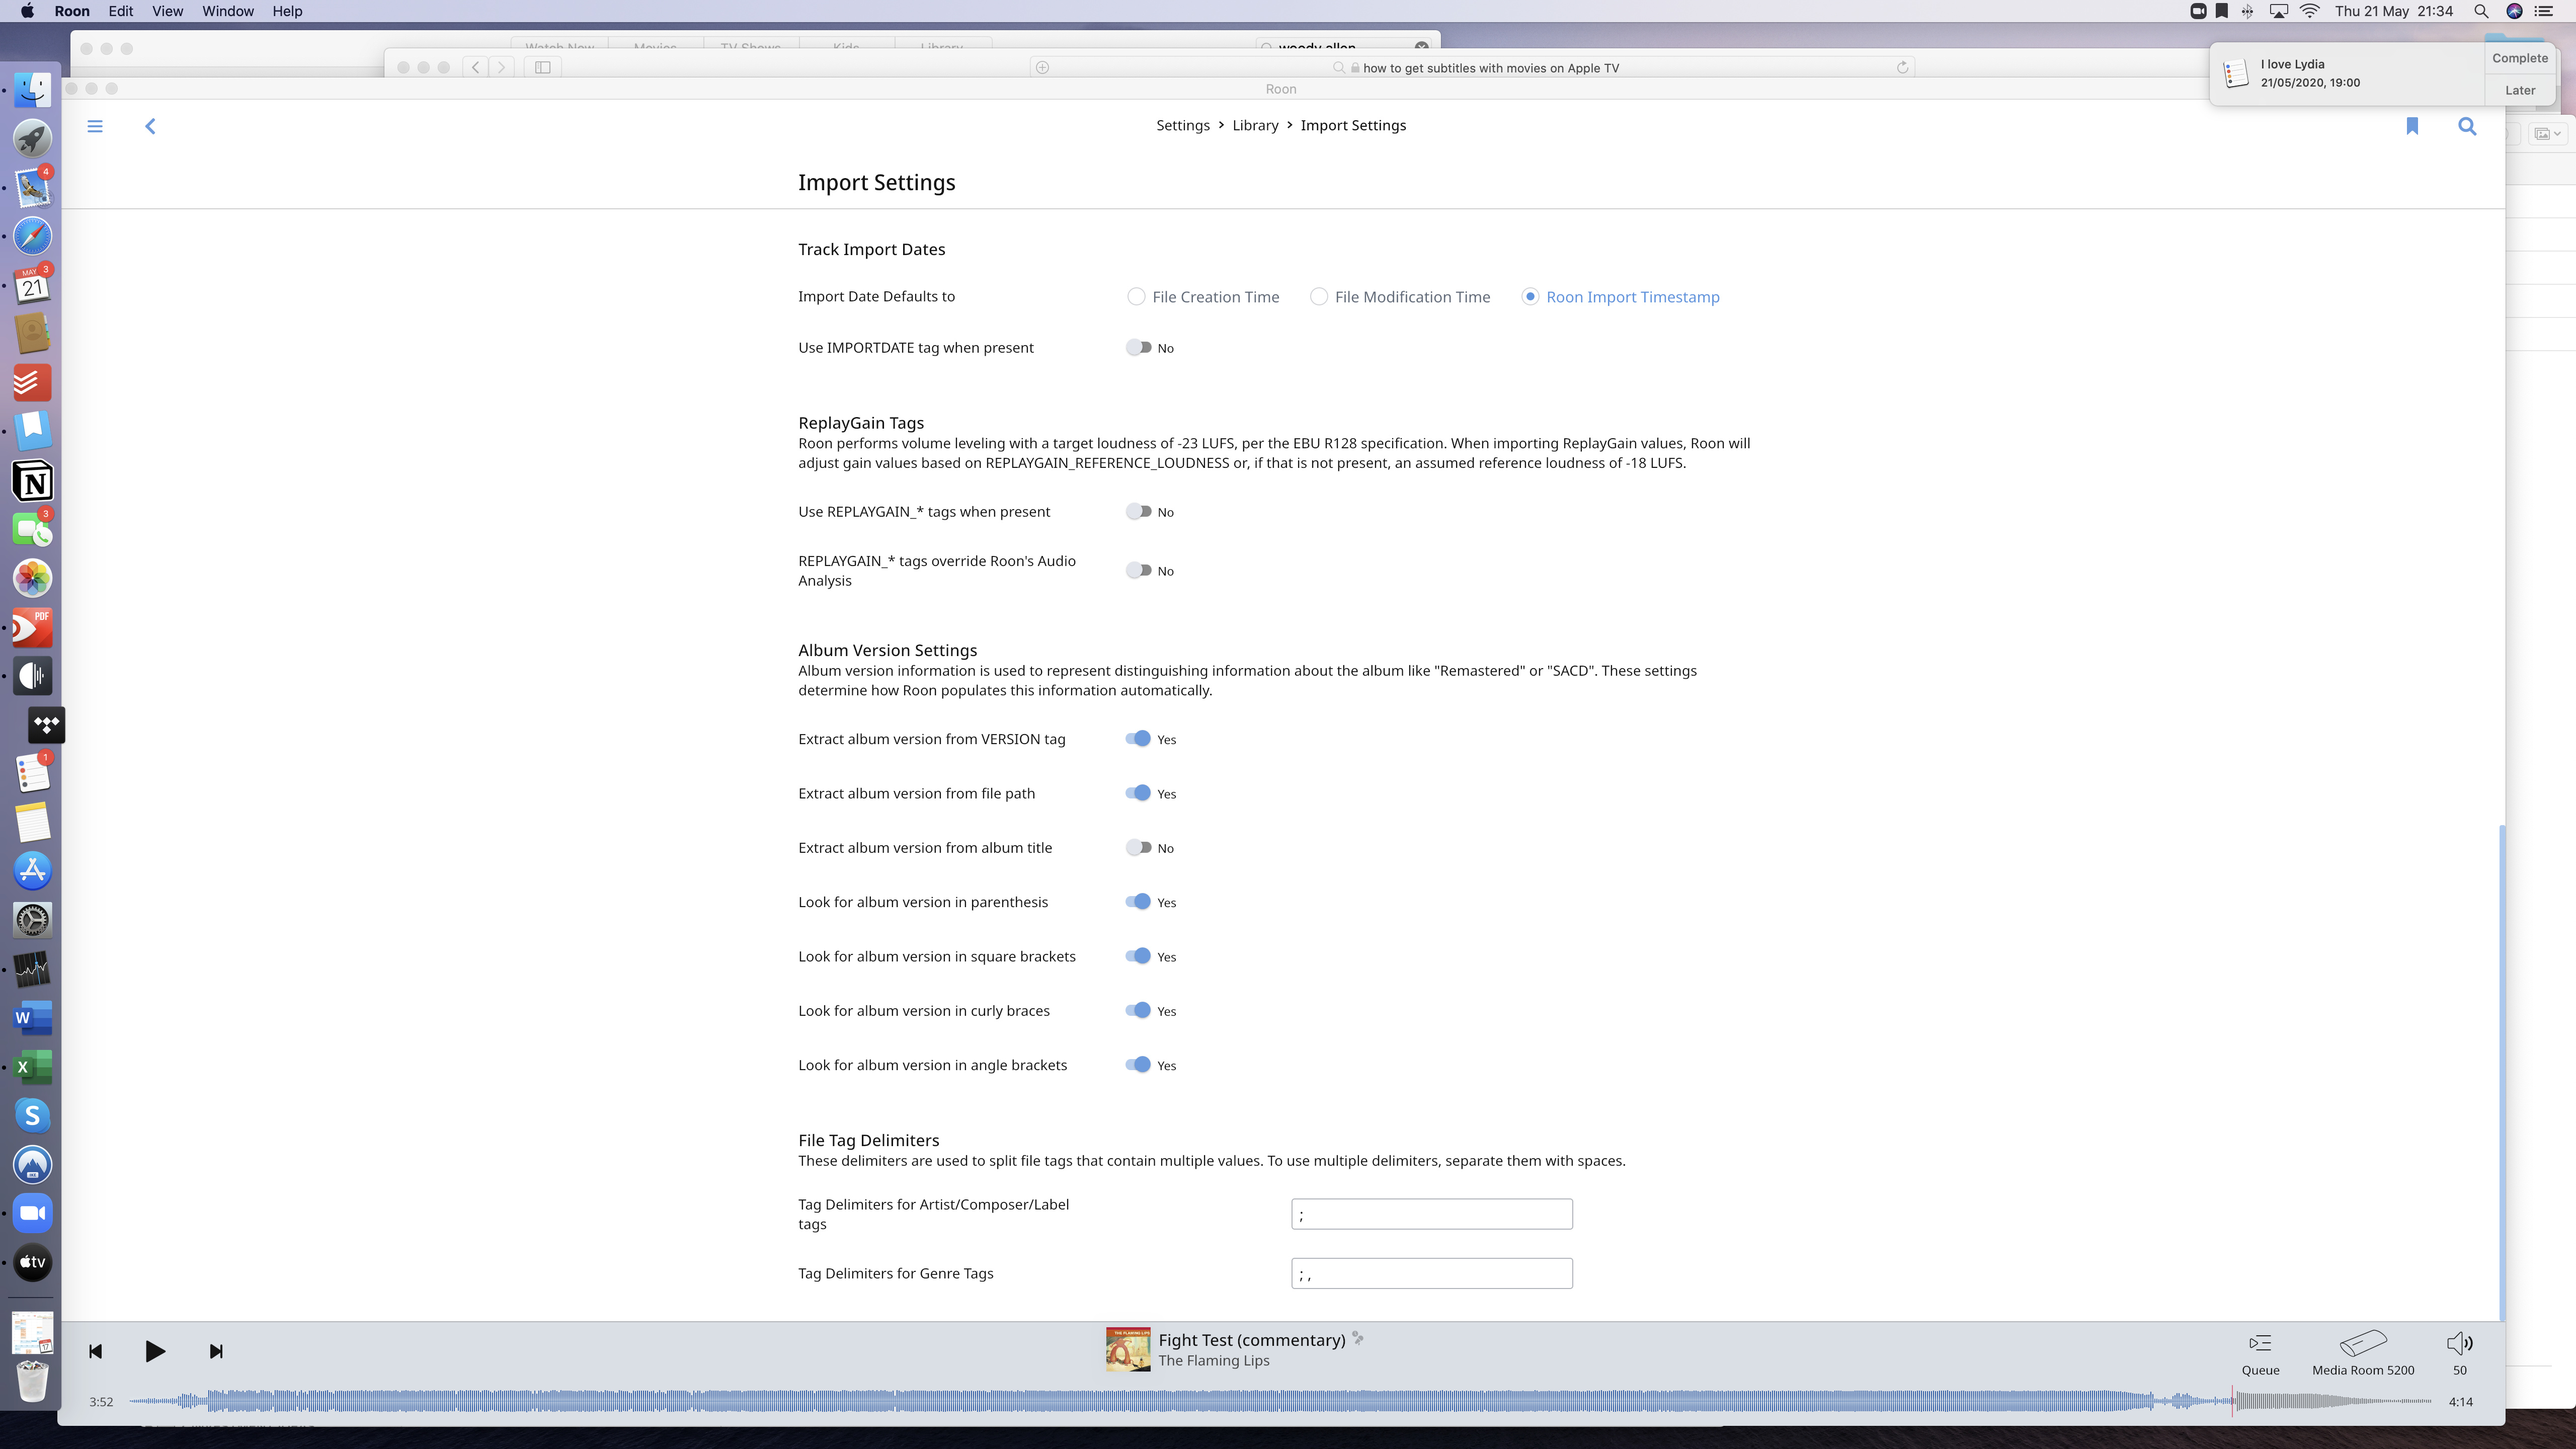Click Safari address bar behind Roon
This screenshot has height=1449, width=2576.
pyautogui.click(x=1490, y=68)
